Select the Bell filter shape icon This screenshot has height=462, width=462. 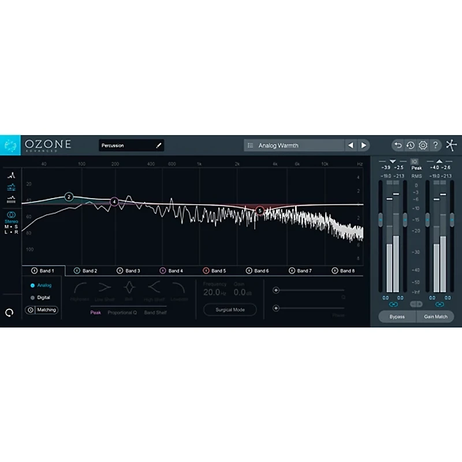click(129, 286)
